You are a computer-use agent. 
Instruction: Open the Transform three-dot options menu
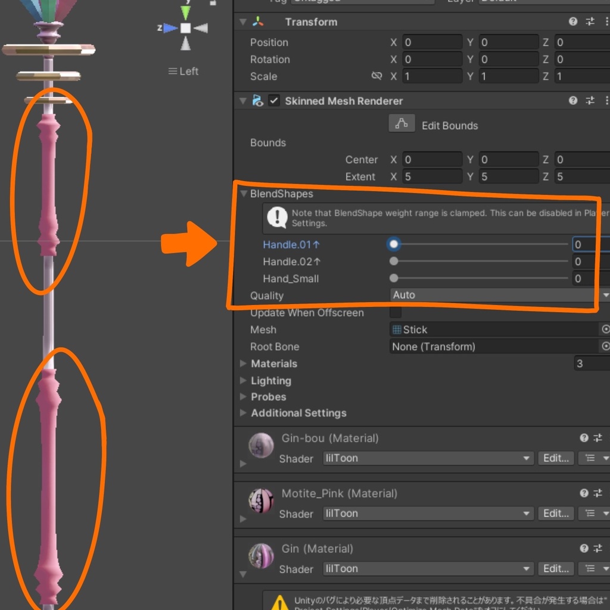coord(606,21)
